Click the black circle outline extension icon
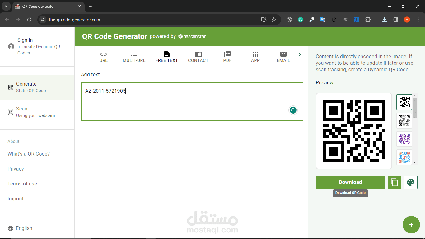The image size is (425, 239). click(334, 20)
